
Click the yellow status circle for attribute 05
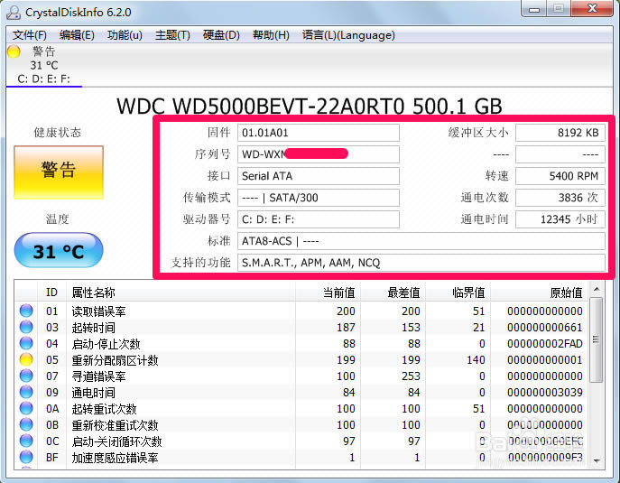[26, 360]
